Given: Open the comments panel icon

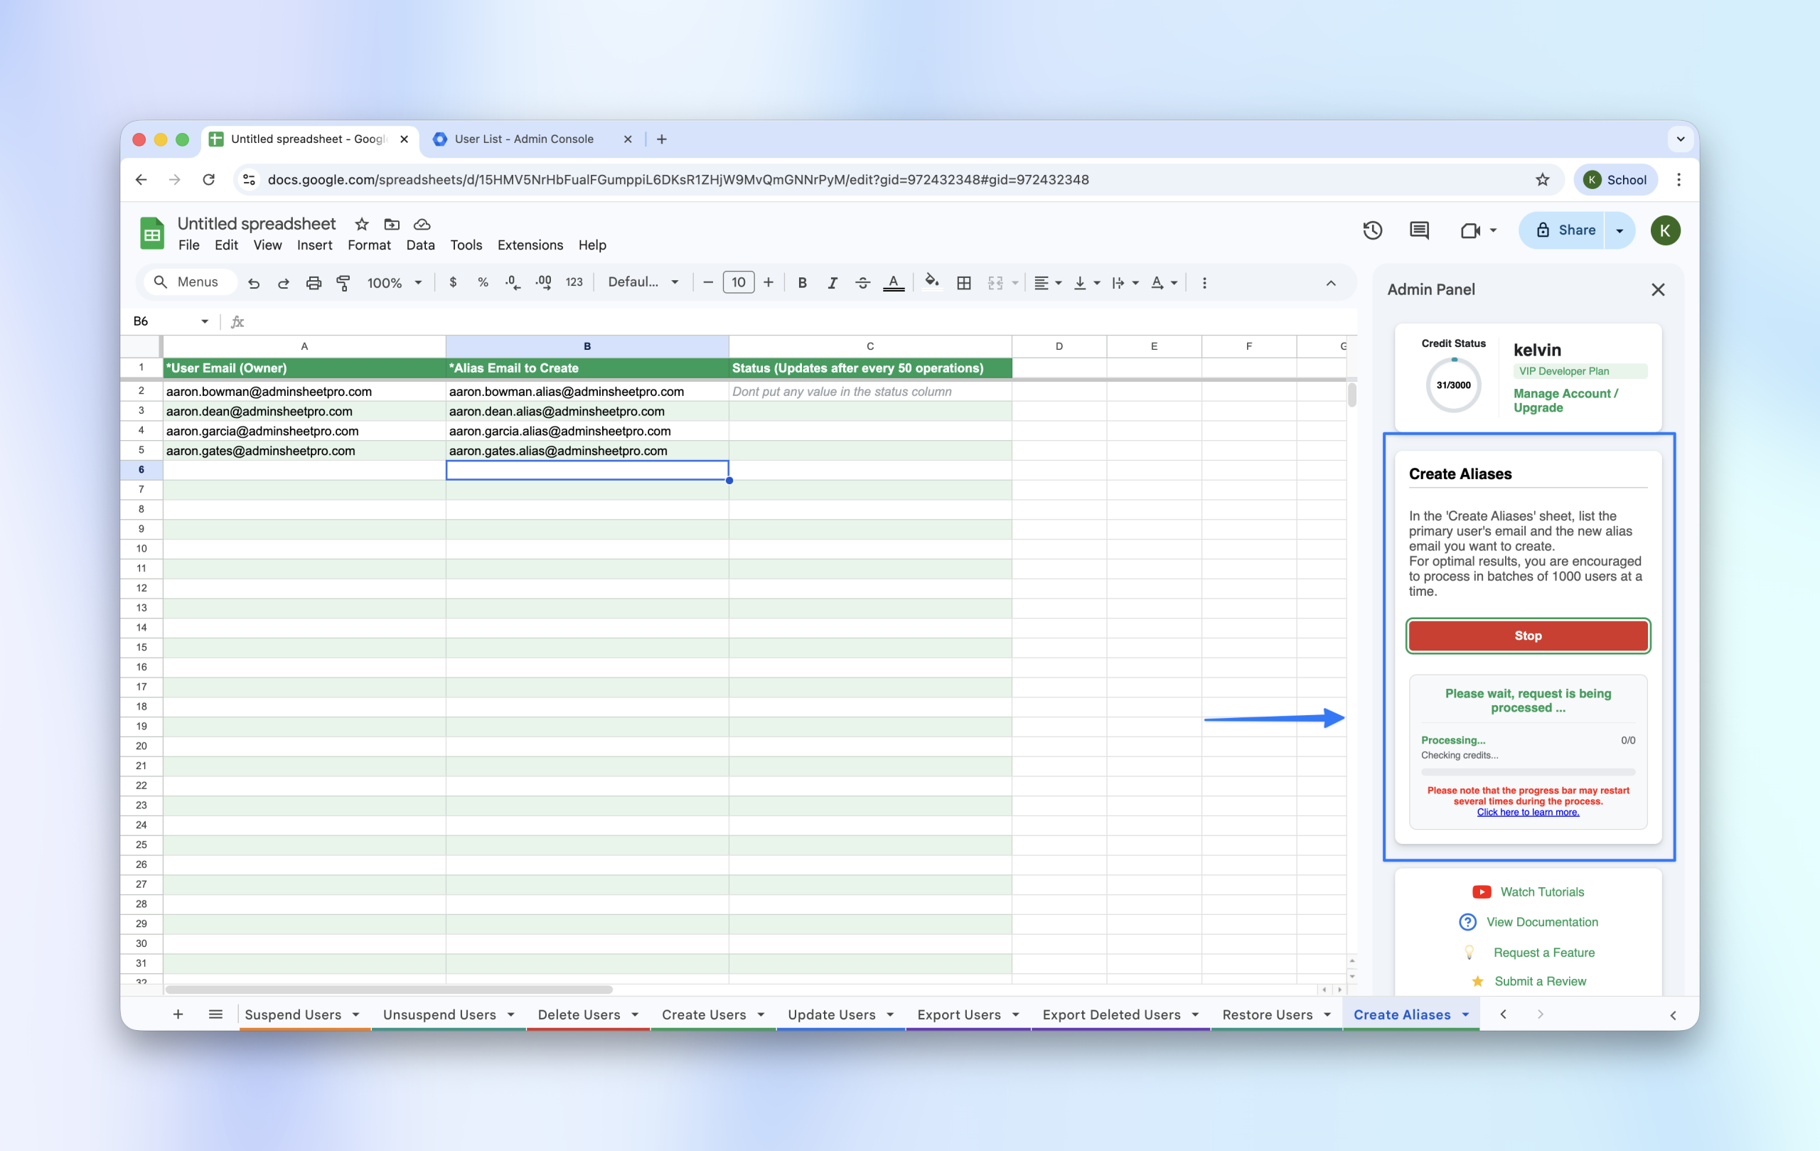Looking at the screenshot, I should (1418, 230).
